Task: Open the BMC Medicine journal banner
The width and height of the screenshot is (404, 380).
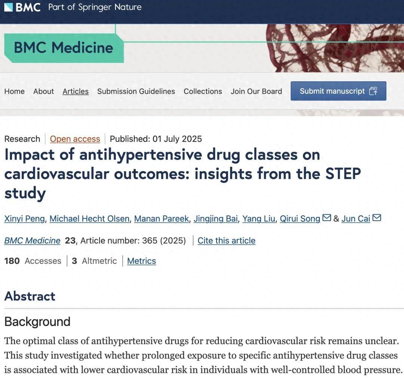Action: tap(64, 48)
